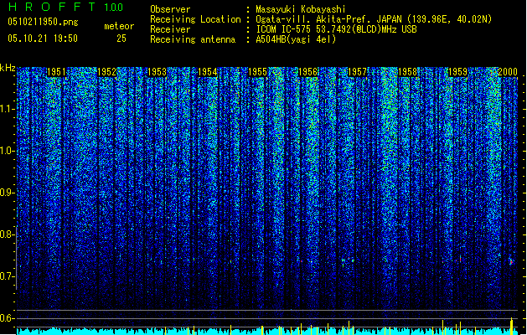The image size is (527, 335).
Task: Click the Ogata-vill. Akita-Pref. JAPAN location text
Action: tap(374, 19)
